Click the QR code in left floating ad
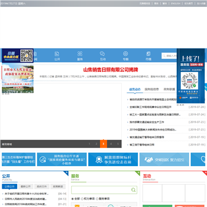Viewport: 207px width, 207px height. point(26,56)
